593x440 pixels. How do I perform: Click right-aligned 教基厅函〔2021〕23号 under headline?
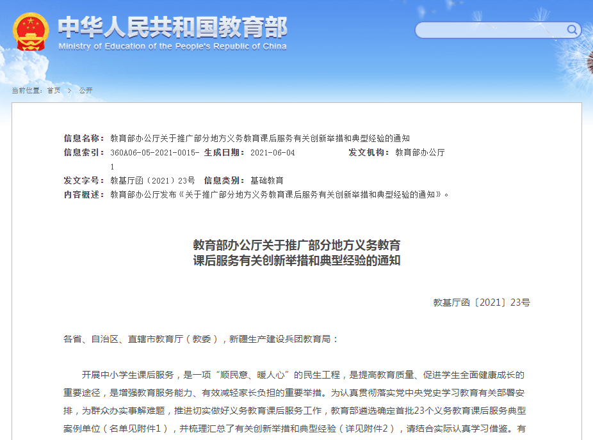coord(482,302)
